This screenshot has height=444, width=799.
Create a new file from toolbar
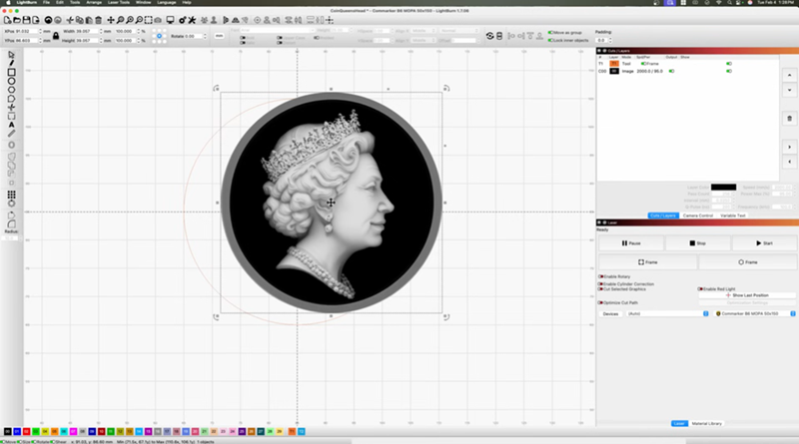coord(7,20)
